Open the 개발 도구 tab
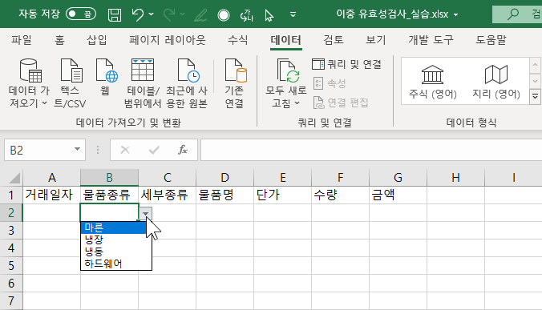 (x=431, y=40)
